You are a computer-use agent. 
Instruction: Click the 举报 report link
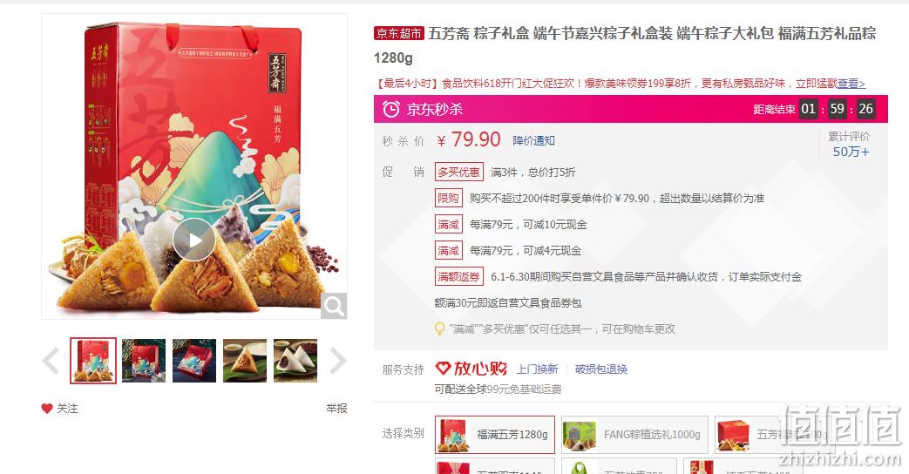click(x=336, y=409)
